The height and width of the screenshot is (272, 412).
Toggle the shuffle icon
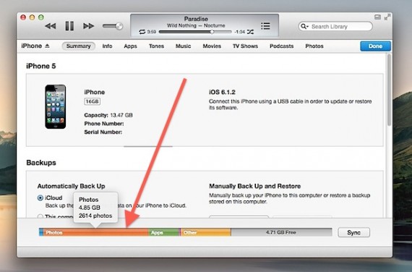click(250, 32)
